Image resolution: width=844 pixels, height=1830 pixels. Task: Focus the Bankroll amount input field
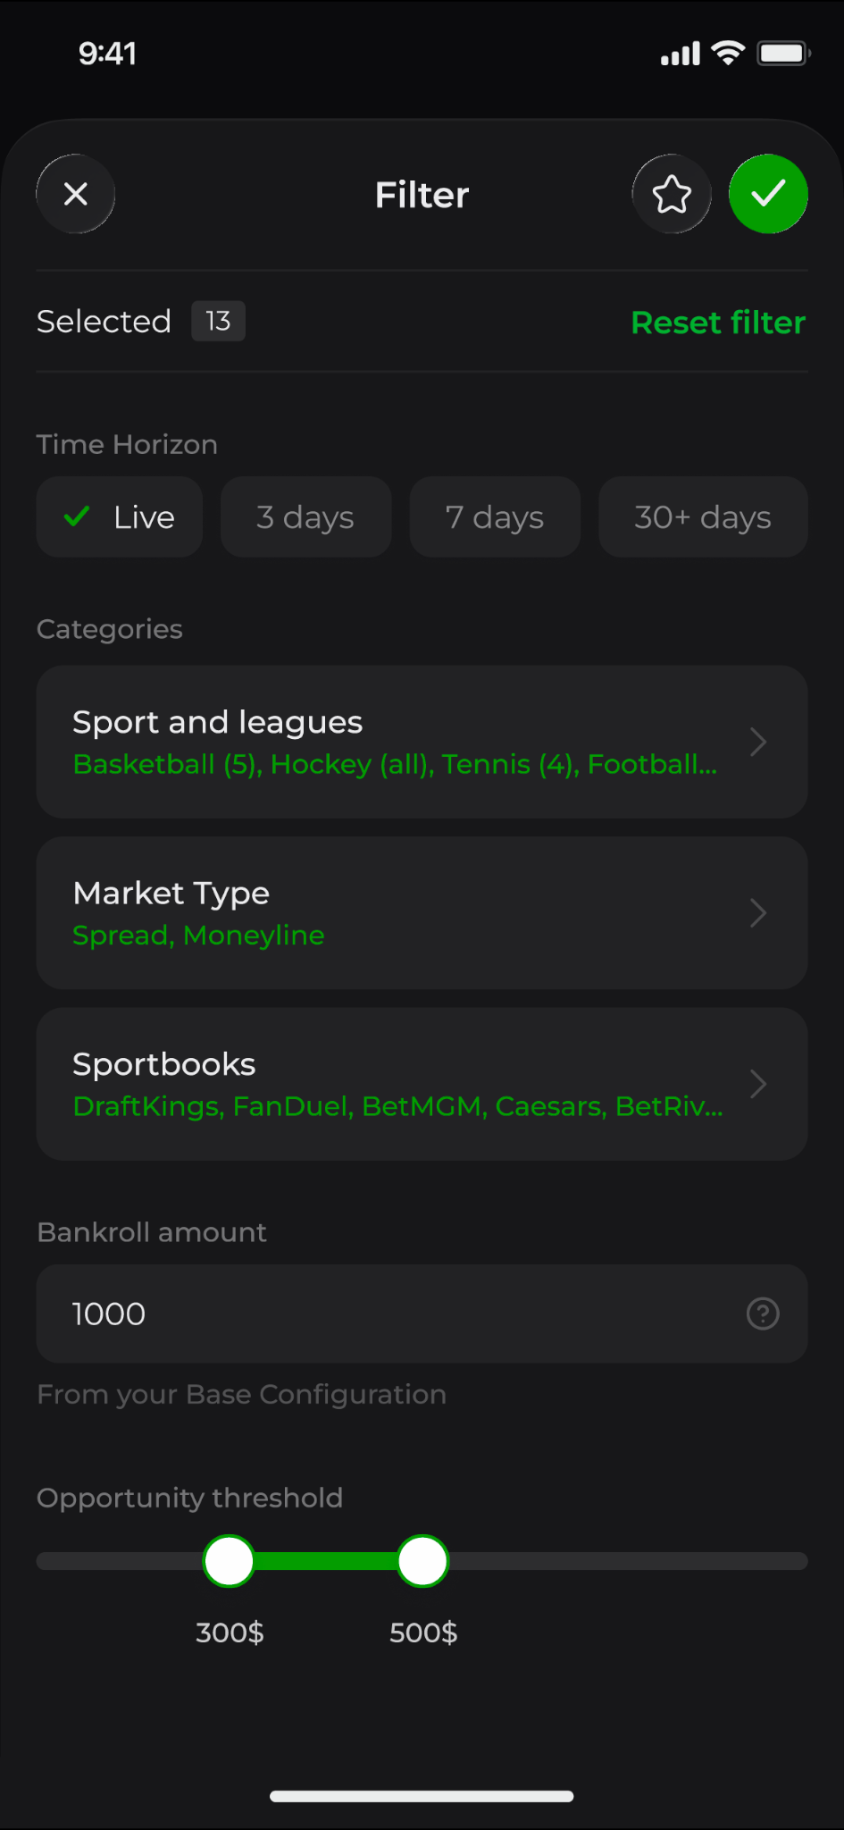(x=422, y=1314)
